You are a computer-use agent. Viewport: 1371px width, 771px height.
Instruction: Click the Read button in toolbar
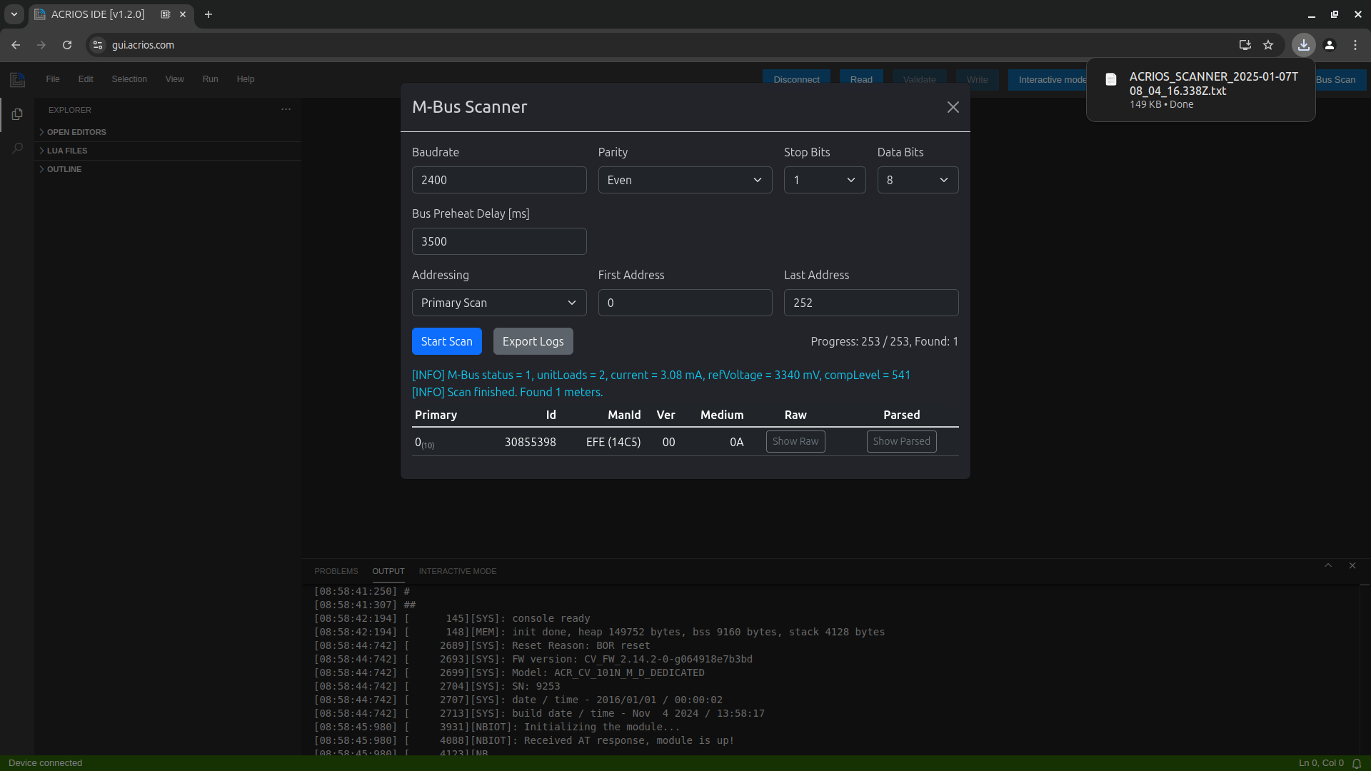860,79
